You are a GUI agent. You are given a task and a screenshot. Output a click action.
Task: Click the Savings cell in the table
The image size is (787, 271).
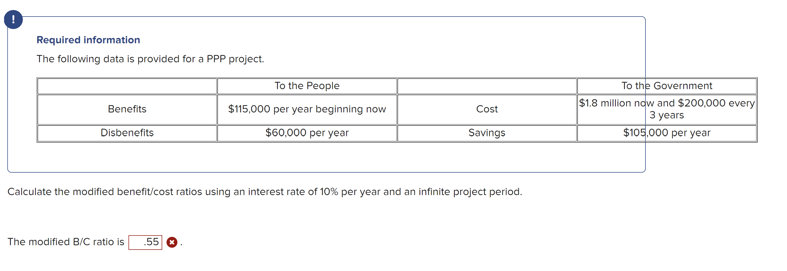(486, 132)
